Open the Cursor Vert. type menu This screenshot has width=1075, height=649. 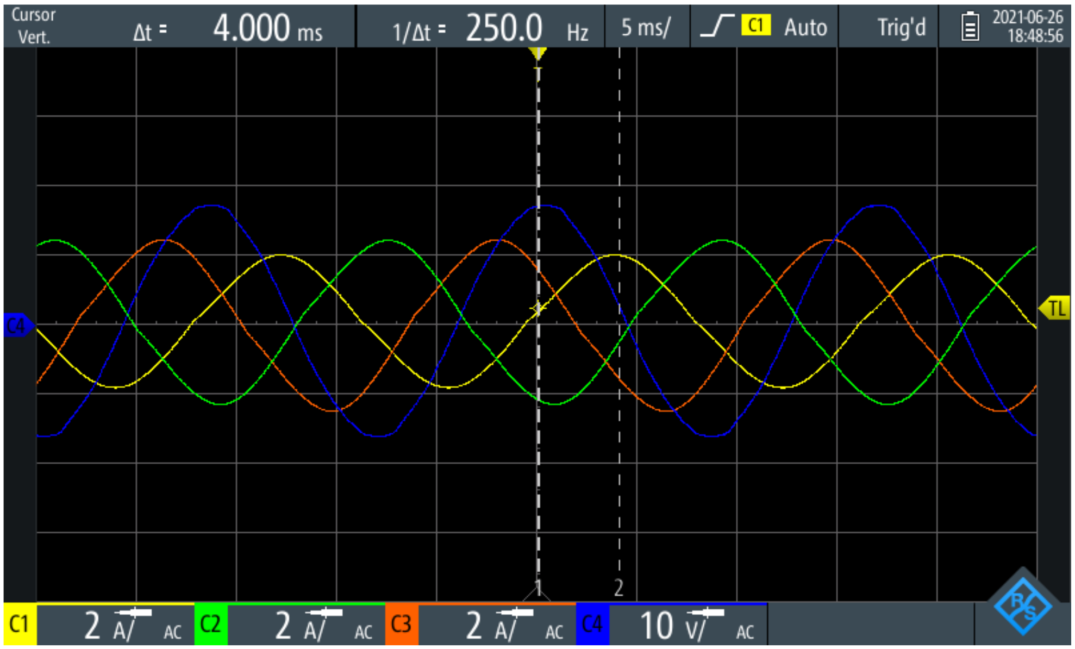point(33,26)
